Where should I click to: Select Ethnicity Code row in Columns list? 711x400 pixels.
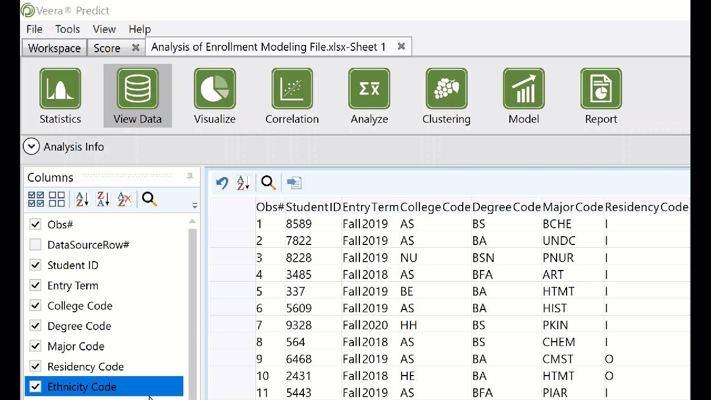[104, 387]
